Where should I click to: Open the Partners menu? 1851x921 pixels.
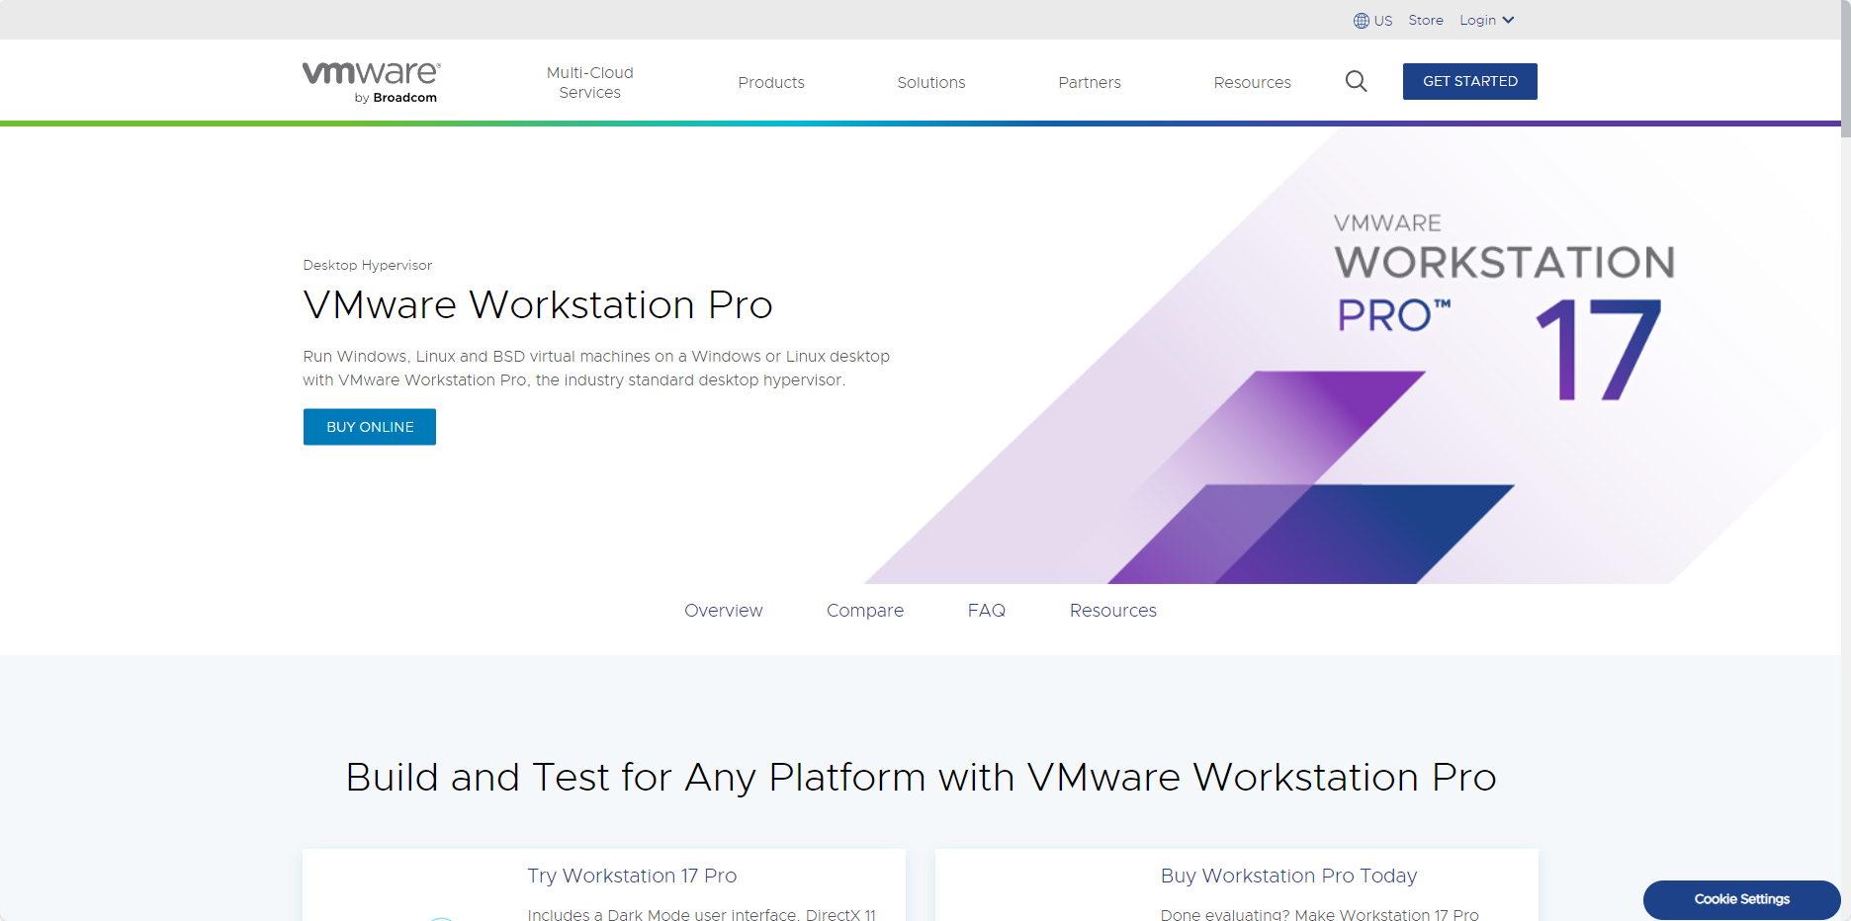click(1090, 83)
